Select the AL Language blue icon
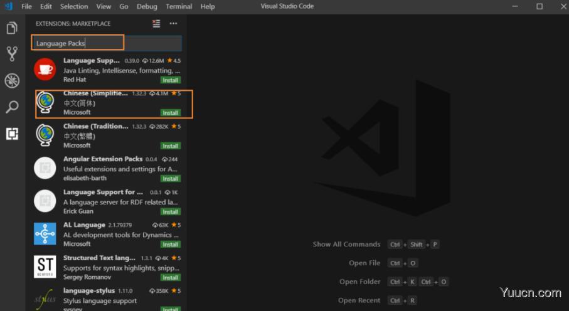 point(45,234)
